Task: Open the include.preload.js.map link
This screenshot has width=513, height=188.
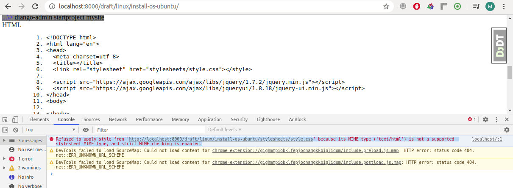Action: tap(305, 150)
